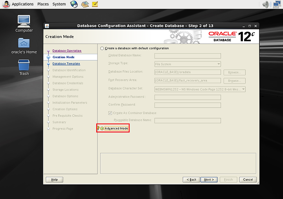The image size is (283, 199).
Task: Click the Fast Recovery Area field
Action: point(187,81)
